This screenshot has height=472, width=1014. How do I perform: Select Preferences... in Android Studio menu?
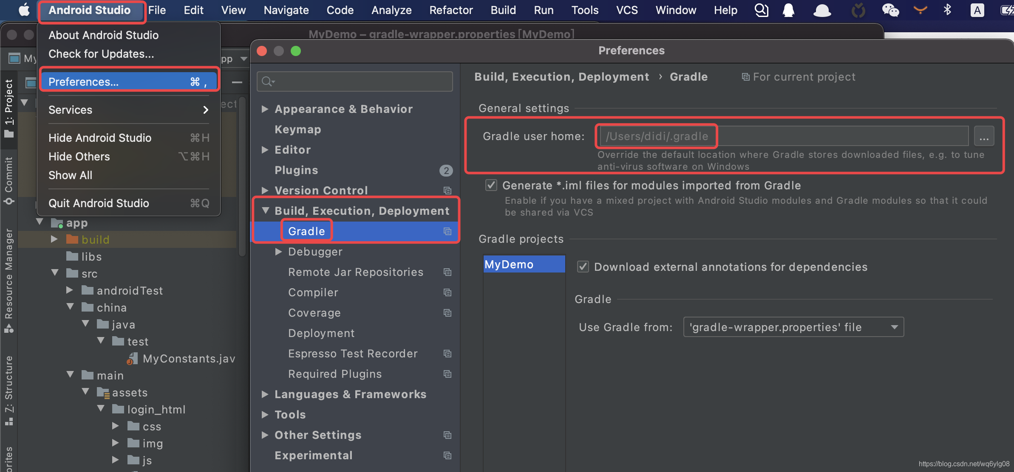click(129, 81)
